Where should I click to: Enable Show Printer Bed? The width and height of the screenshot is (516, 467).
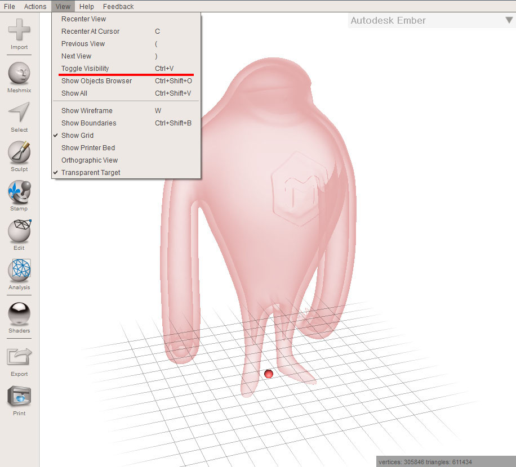[x=126, y=148]
